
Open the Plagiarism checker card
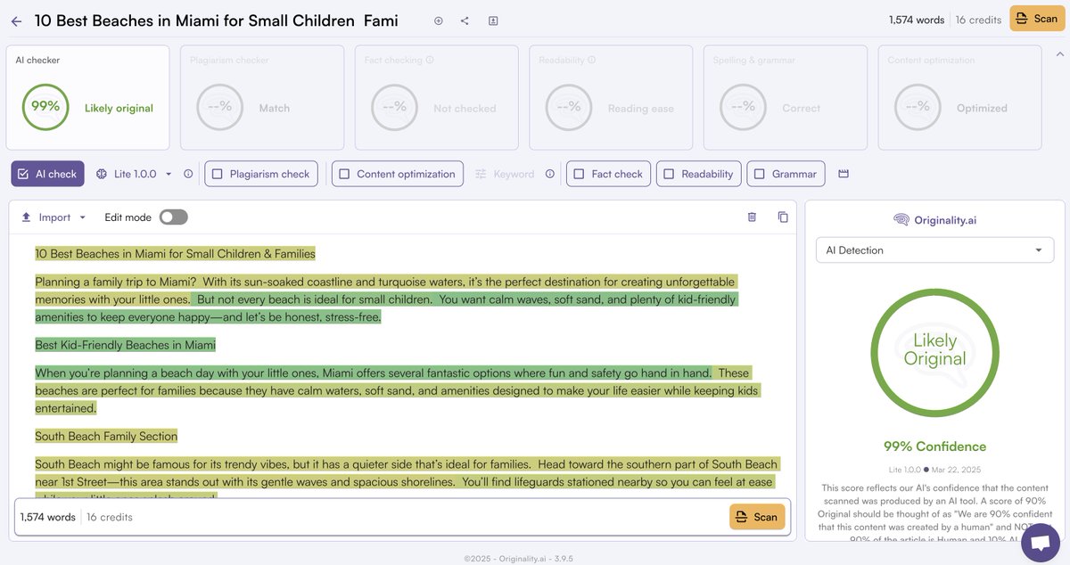pyautogui.click(x=262, y=97)
